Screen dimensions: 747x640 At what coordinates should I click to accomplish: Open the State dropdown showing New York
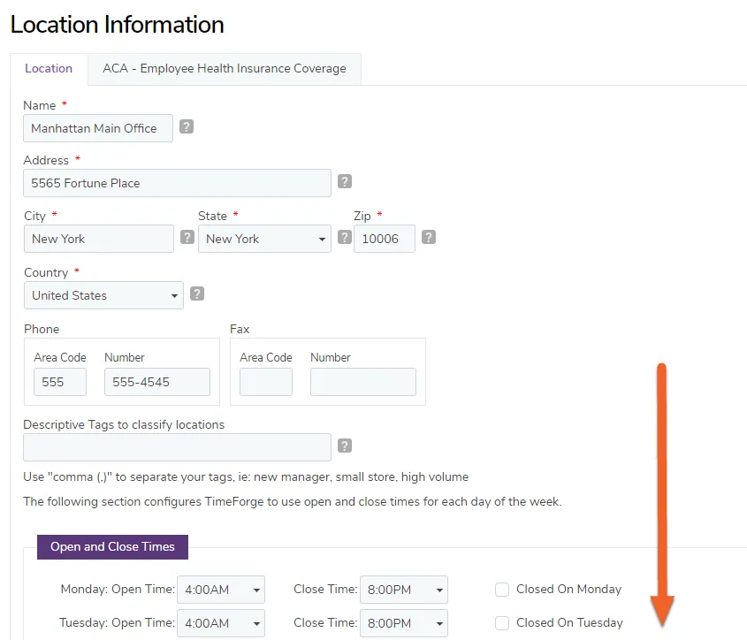pos(264,239)
